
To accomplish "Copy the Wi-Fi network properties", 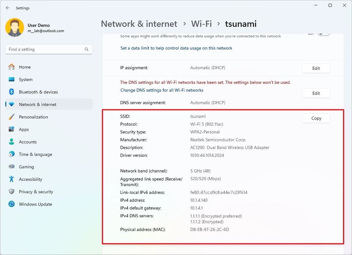I will pos(316,118).
